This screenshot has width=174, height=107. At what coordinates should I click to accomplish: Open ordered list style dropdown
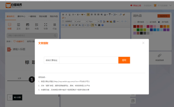pyautogui.click(x=85, y=25)
